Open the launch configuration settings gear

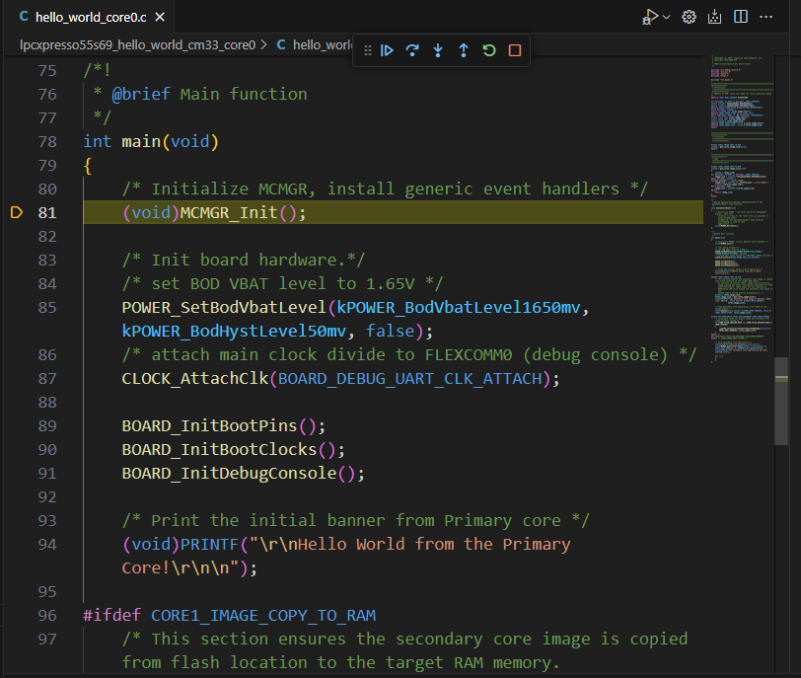[x=689, y=17]
